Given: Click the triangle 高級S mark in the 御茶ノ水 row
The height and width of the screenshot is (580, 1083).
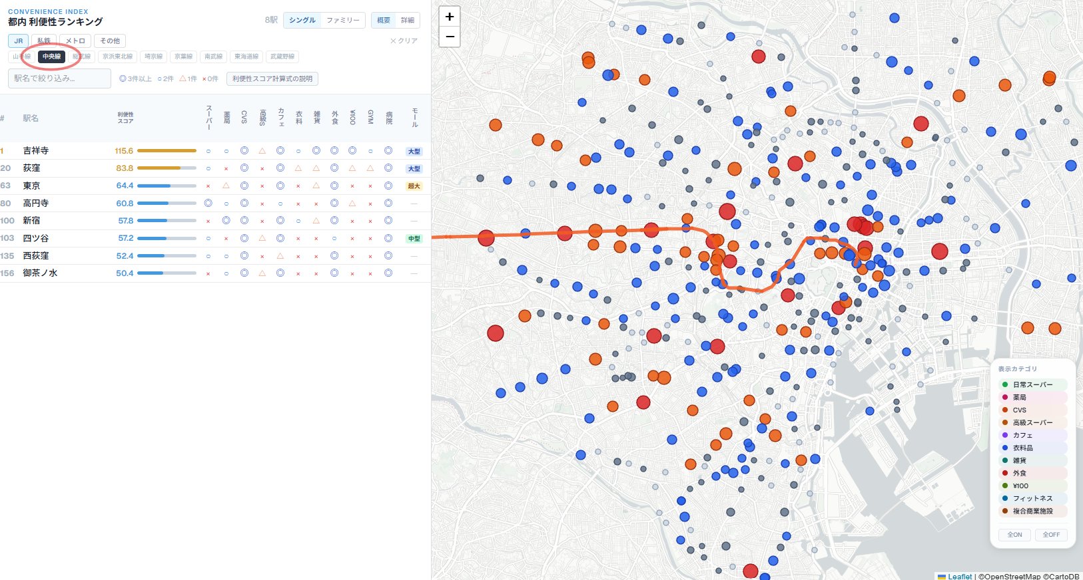Looking at the screenshot, I should click(262, 273).
